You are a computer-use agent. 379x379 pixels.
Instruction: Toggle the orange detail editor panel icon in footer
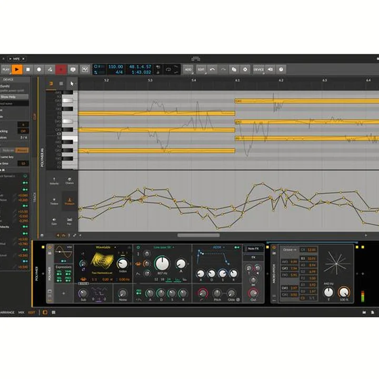click(45, 313)
